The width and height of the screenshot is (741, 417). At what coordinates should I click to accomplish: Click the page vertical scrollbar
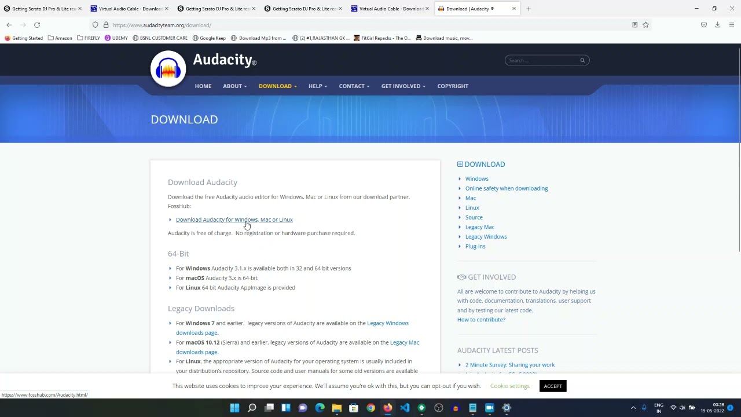739,151
